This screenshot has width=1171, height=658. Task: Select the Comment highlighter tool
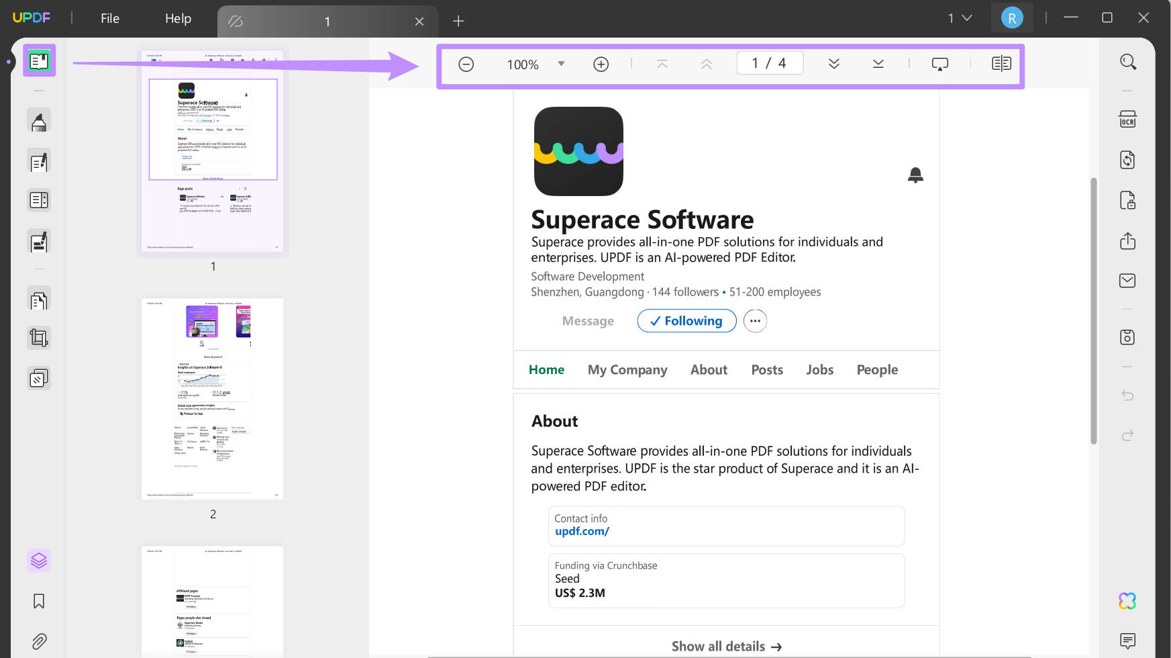point(38,120)
